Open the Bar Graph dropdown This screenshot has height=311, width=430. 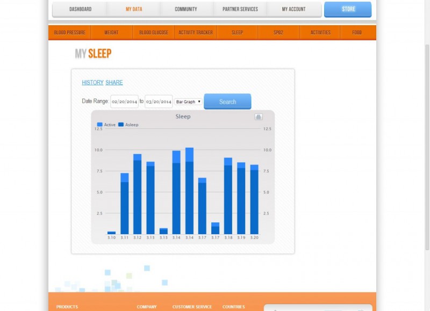pos(188,102)
